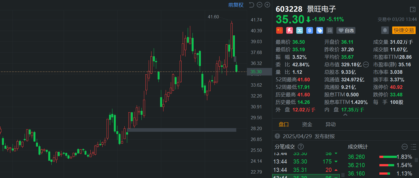
Task: Click the 快捷交易 quick trade button
Action: 404,30
